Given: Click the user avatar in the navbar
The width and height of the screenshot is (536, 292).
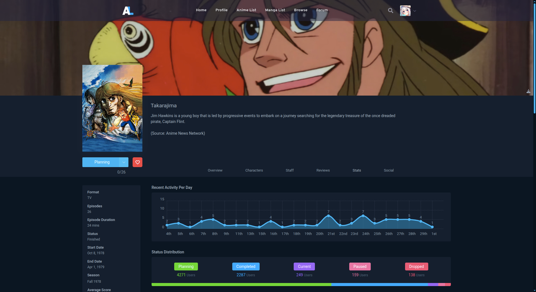Looking at the screenshot, I should click(405, 11).
